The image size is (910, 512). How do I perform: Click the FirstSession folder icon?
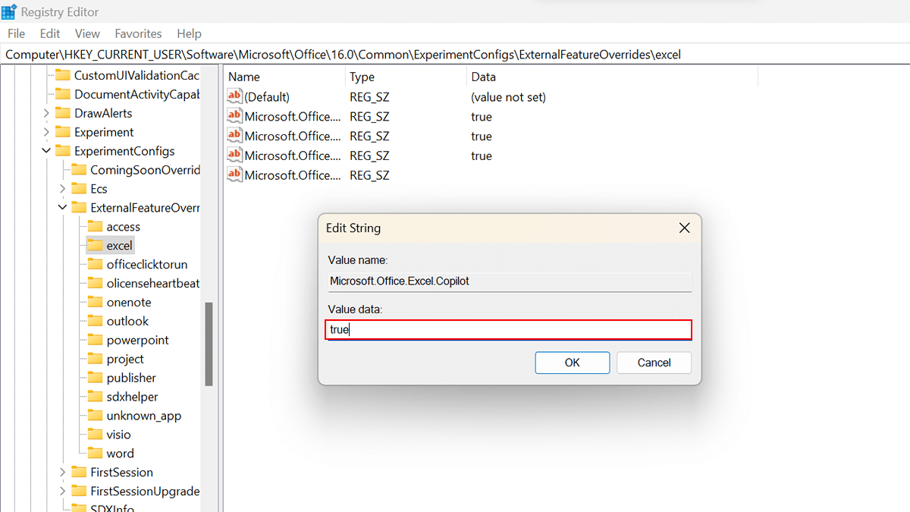click(79, 472)
